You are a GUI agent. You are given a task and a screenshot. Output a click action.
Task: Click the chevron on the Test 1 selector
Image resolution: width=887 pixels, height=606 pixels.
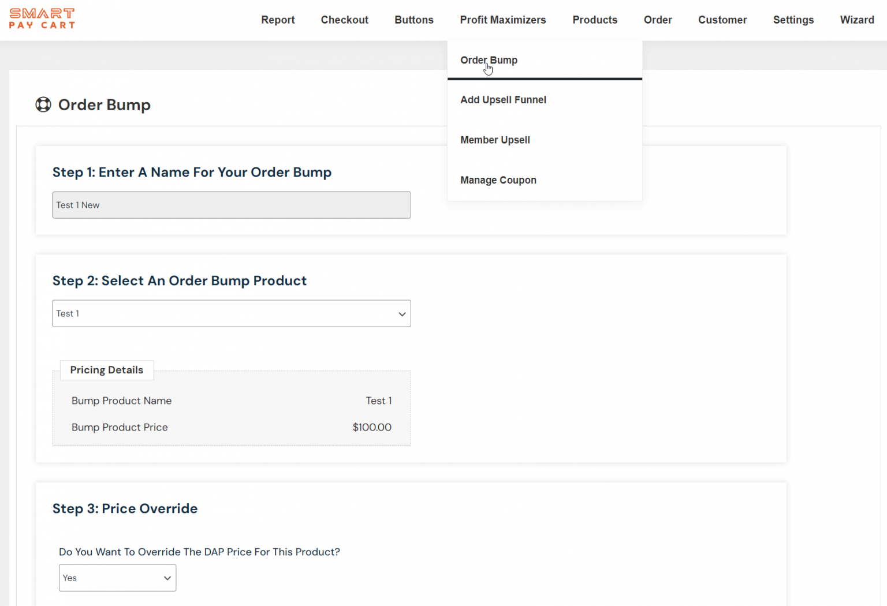click(402, 314)
